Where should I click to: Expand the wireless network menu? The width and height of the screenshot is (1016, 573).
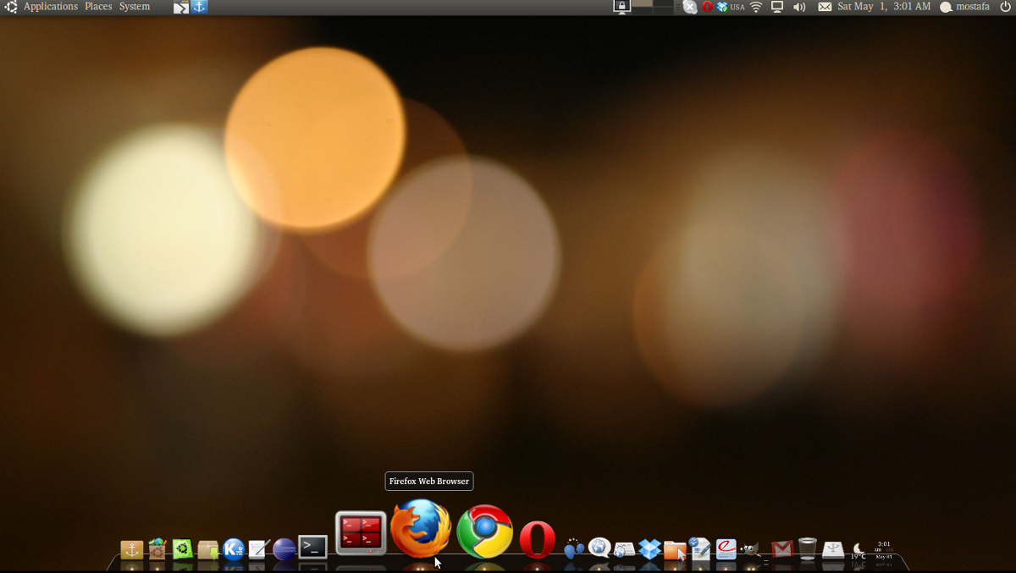pyautogui.click(x=756, y=7)
